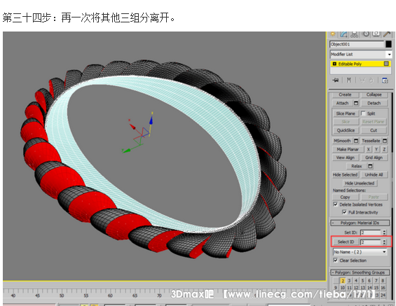Open the Create command panel tab

[333, 34]
